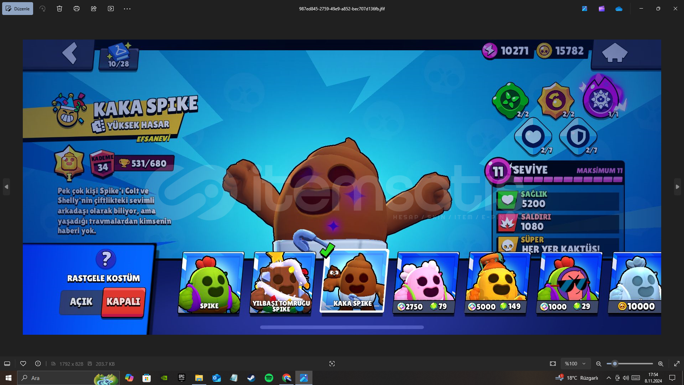Set random skin to KAPALI

(123, 302)
